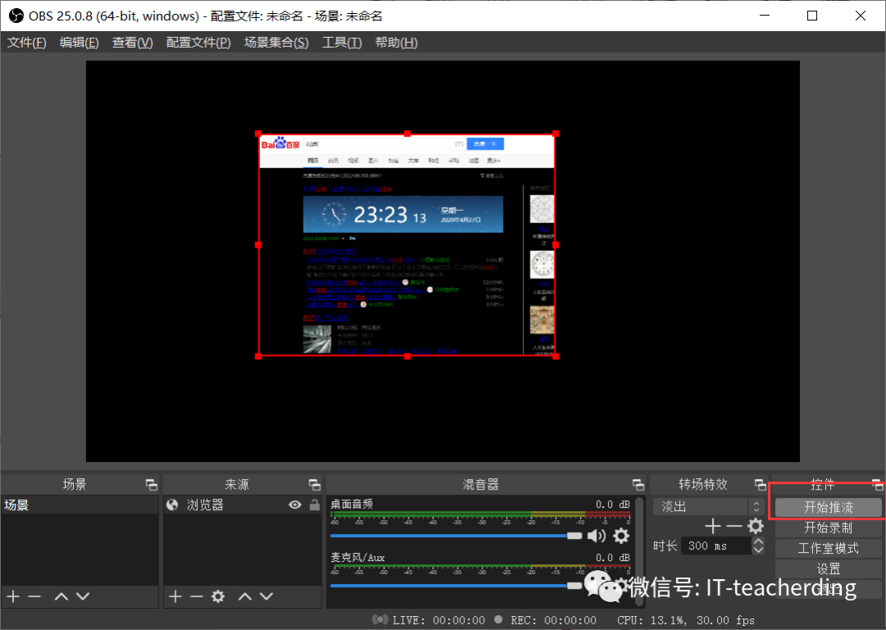Click the browser globe icon beside 浏览器
The image size is (886, 630).
(172, 504)
